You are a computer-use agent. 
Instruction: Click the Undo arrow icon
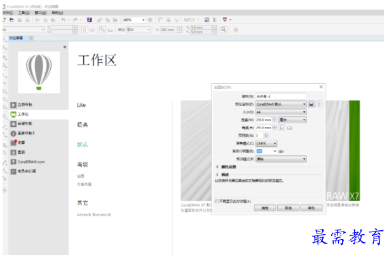pos(64,20)
